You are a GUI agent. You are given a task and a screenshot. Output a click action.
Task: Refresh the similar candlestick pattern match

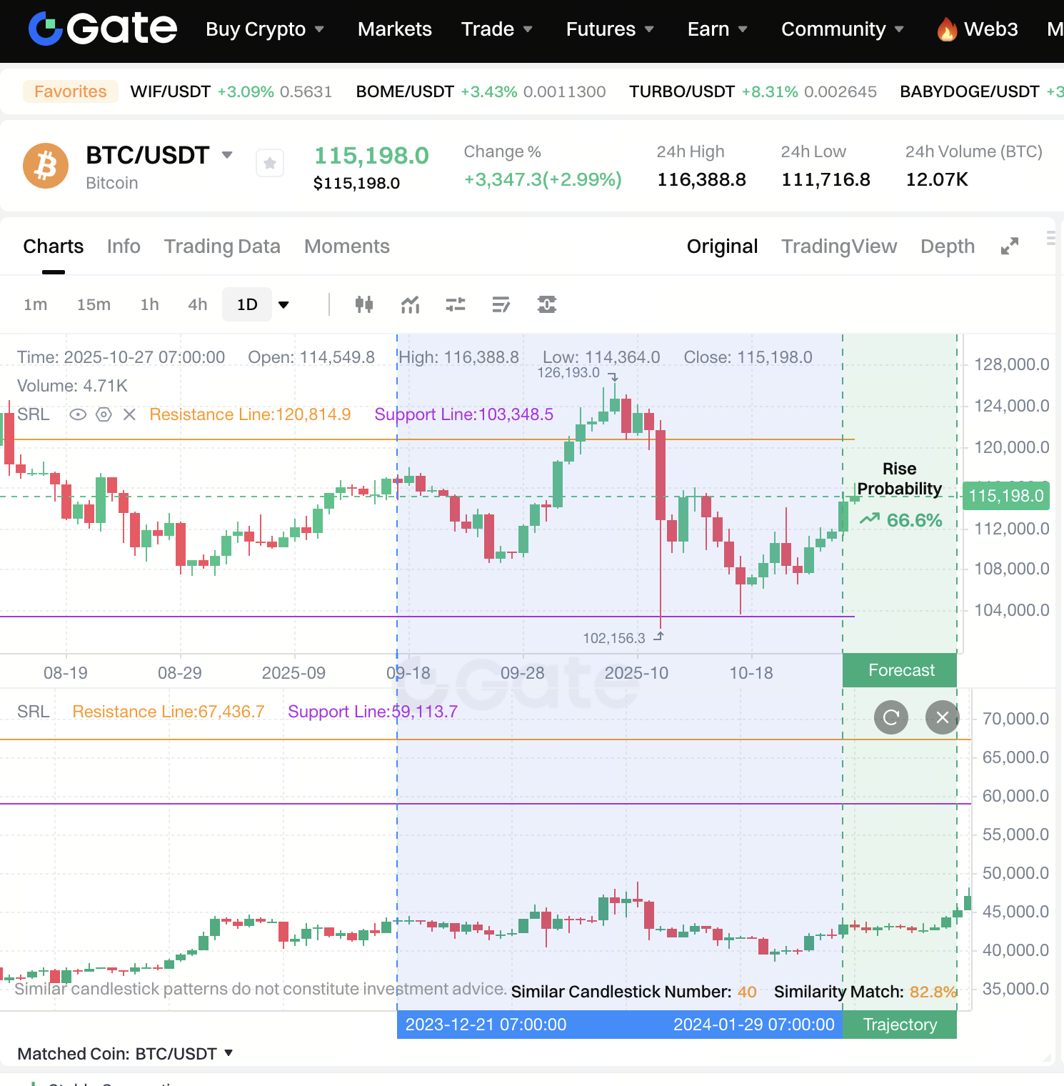[x=890, y=717]
